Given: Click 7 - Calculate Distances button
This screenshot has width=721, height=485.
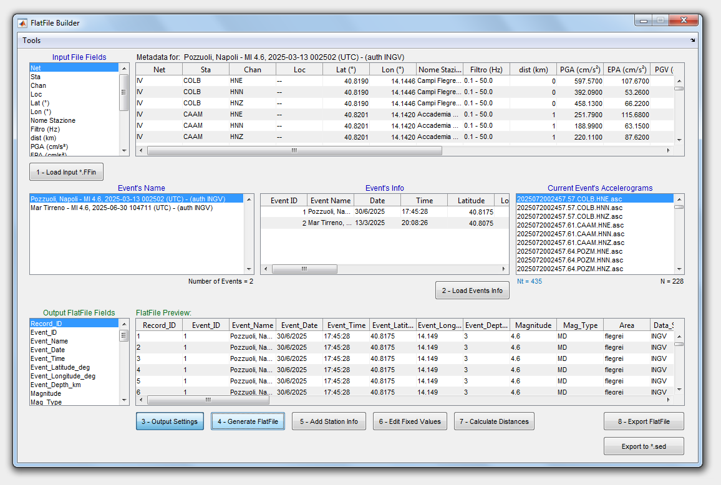Looking at the screenshot, I should click(x=494, y=421).
